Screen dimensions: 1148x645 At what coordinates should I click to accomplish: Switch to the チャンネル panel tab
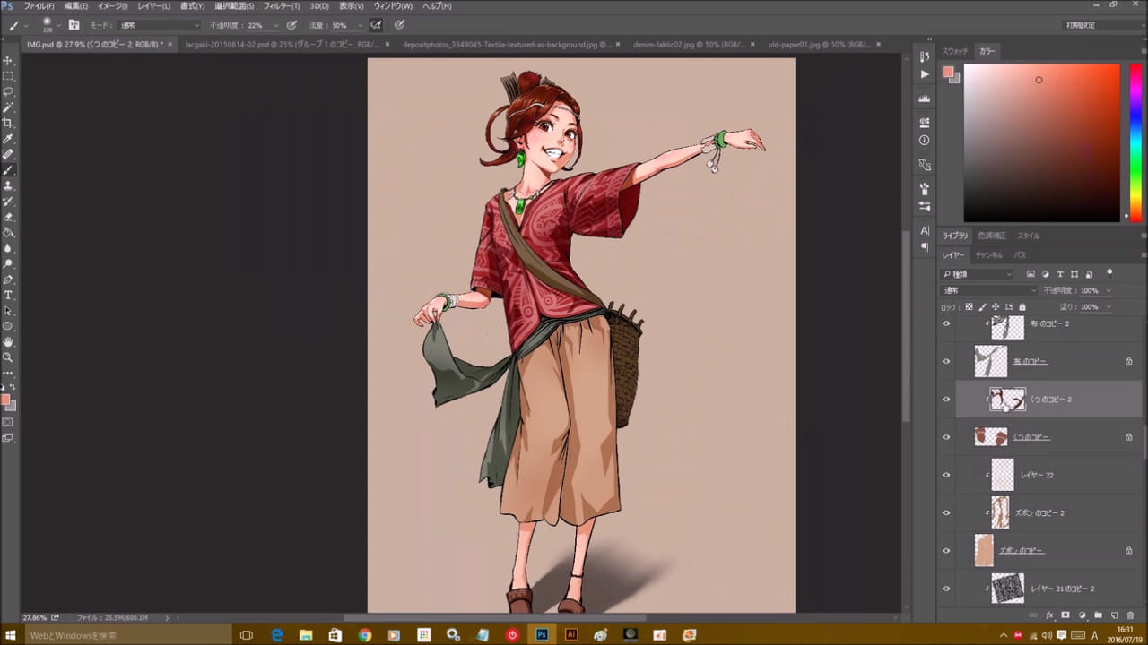987,255
